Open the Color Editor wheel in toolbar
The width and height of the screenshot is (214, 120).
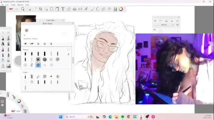(121, 9)
